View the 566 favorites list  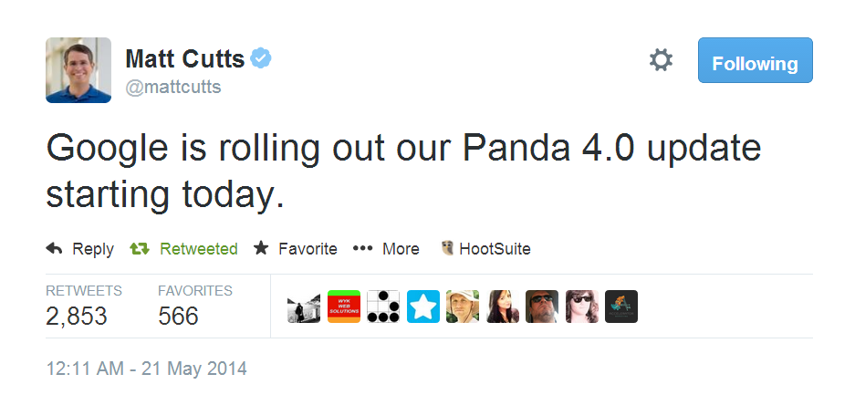pyautogui.click(x=179, y=316)
